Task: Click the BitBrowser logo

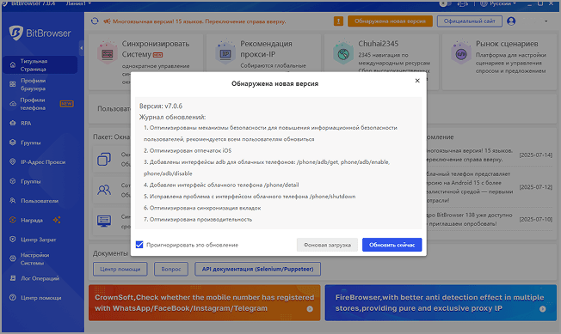Action: click(40, 33)
